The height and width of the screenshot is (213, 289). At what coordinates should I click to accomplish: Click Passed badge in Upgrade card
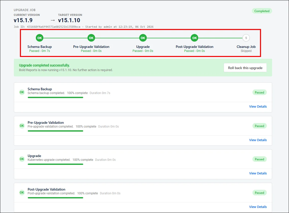pos(259,159)
